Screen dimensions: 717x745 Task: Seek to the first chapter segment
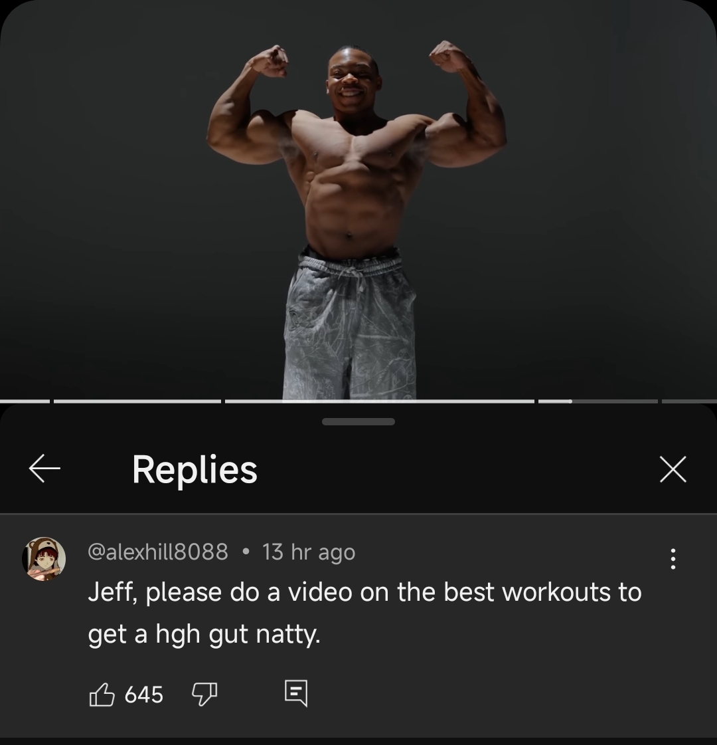click(x=25, y=401)
